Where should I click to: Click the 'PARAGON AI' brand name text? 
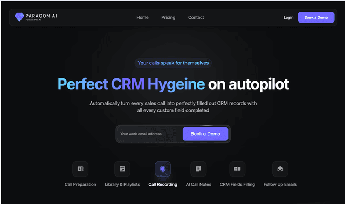click(x=41, y=16)
